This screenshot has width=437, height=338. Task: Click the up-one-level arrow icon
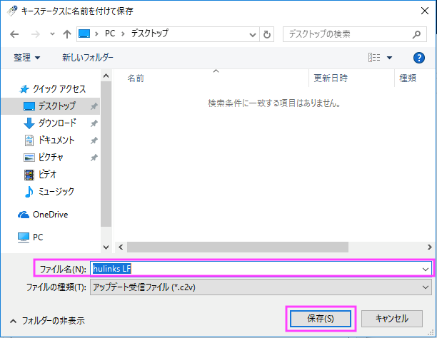(66, 34)
